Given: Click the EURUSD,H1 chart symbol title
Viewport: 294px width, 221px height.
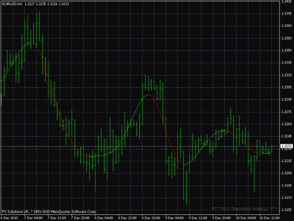Looking at the screenshot, I should pyautogui.click(x=12, y=4).
